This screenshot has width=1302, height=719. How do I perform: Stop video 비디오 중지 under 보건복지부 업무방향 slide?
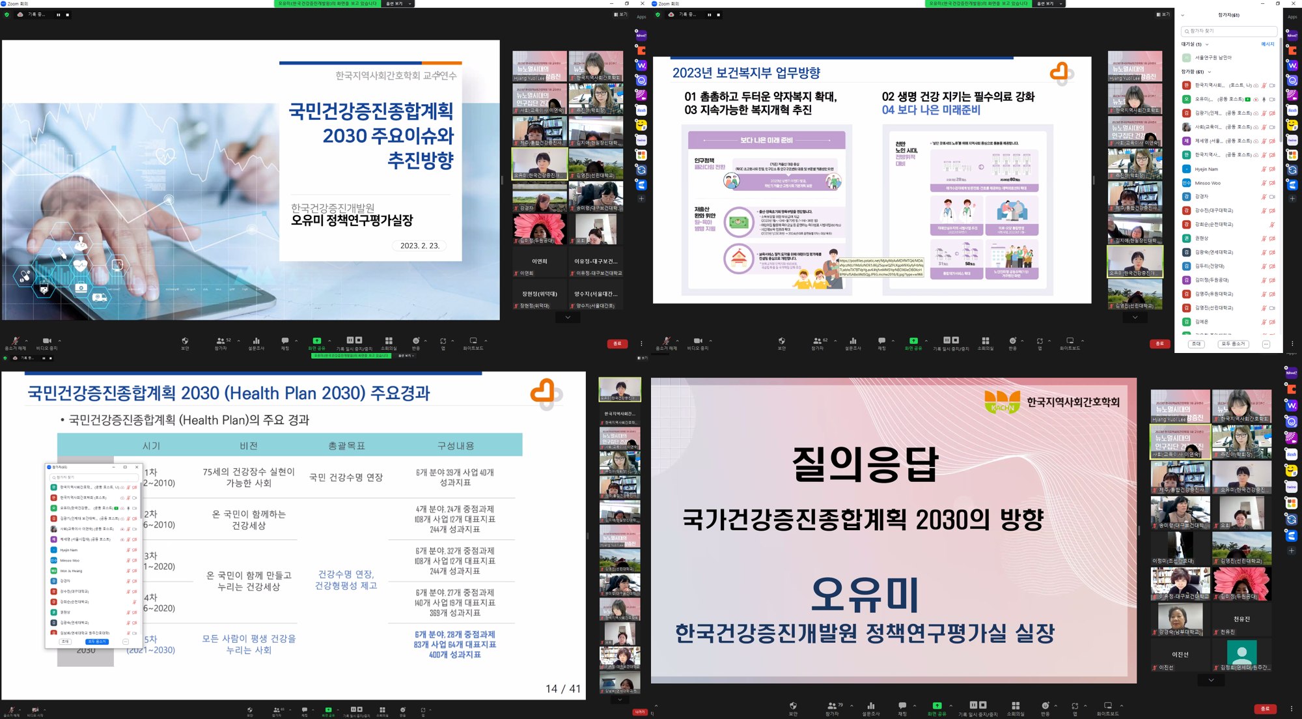click(x=698, y=342)
